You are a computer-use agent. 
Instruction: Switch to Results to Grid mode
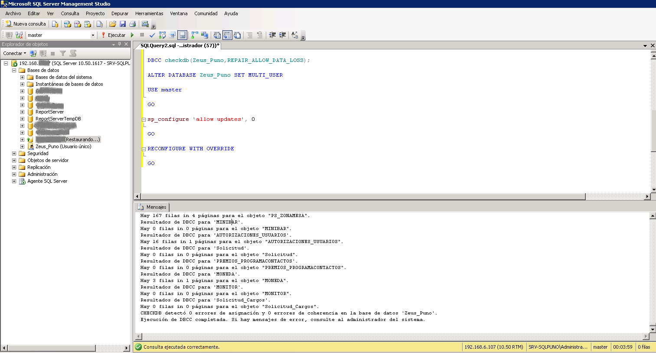coord(227,35)
